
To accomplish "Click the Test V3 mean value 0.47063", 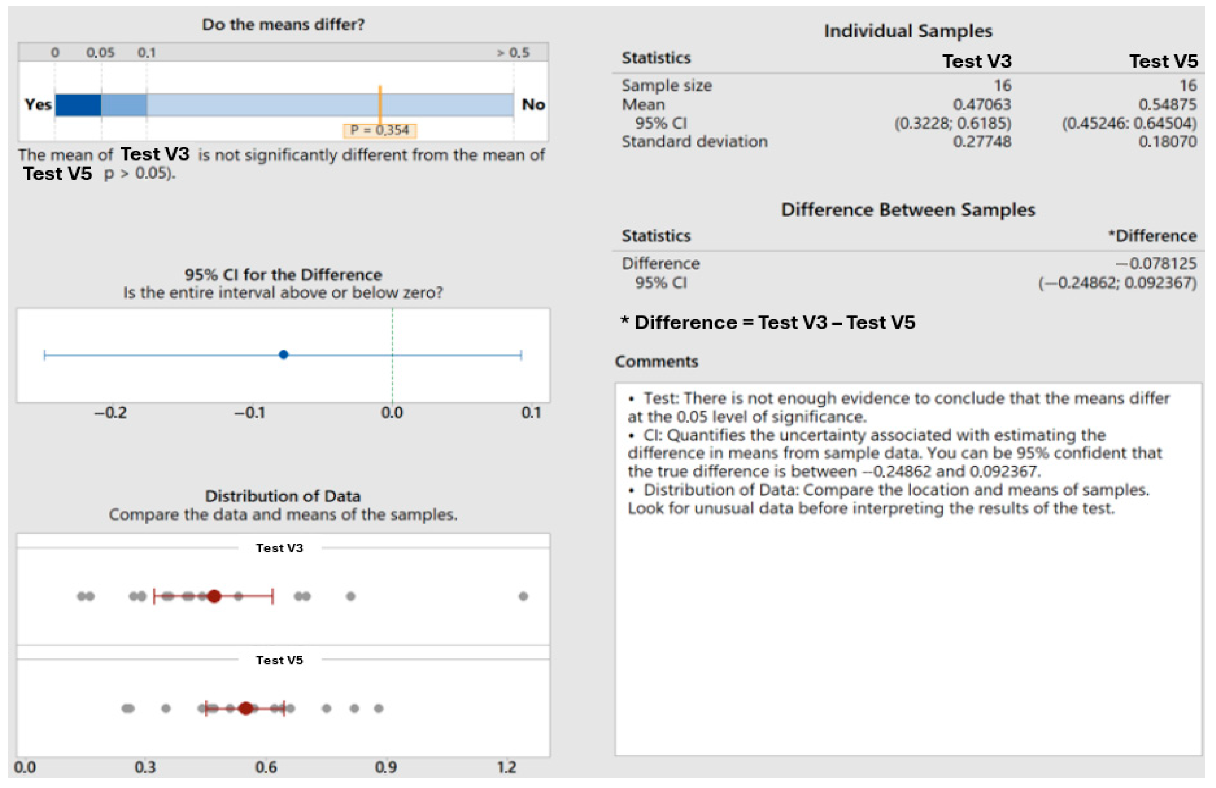I will tap(982, 105).
